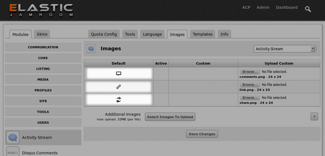Viewport: 325px width, 156px height.
Task: Switch to the Templates tab
Action: (202, 34)
